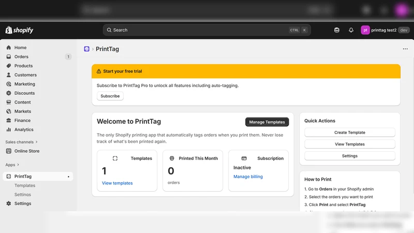This screenshot has height=233, width=414.
Task: Click the Create Template quick action
Action: click(350, 133)
